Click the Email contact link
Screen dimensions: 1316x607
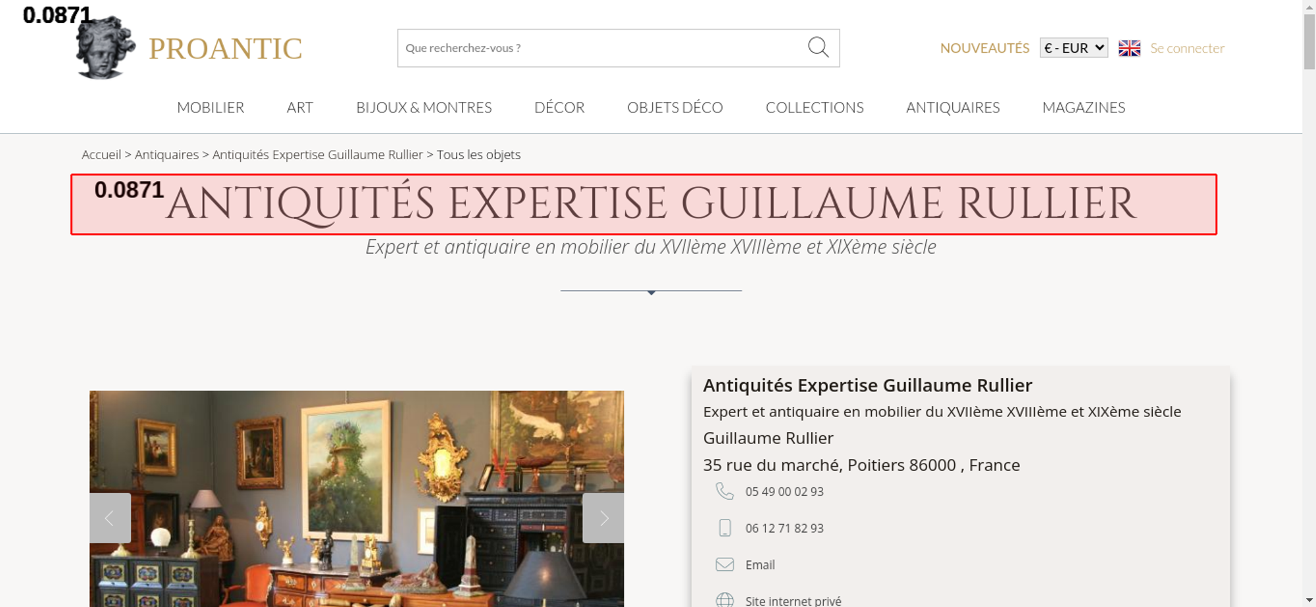pos(760,565)
